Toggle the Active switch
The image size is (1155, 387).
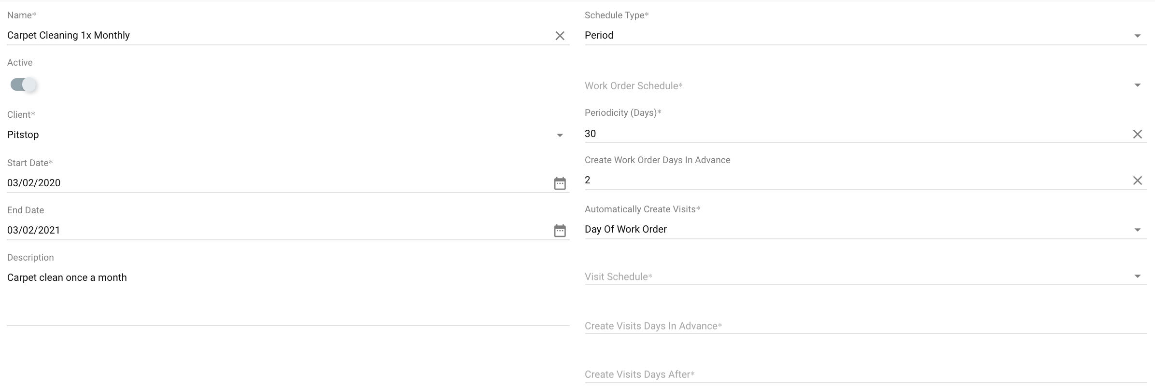click(23, 85)
